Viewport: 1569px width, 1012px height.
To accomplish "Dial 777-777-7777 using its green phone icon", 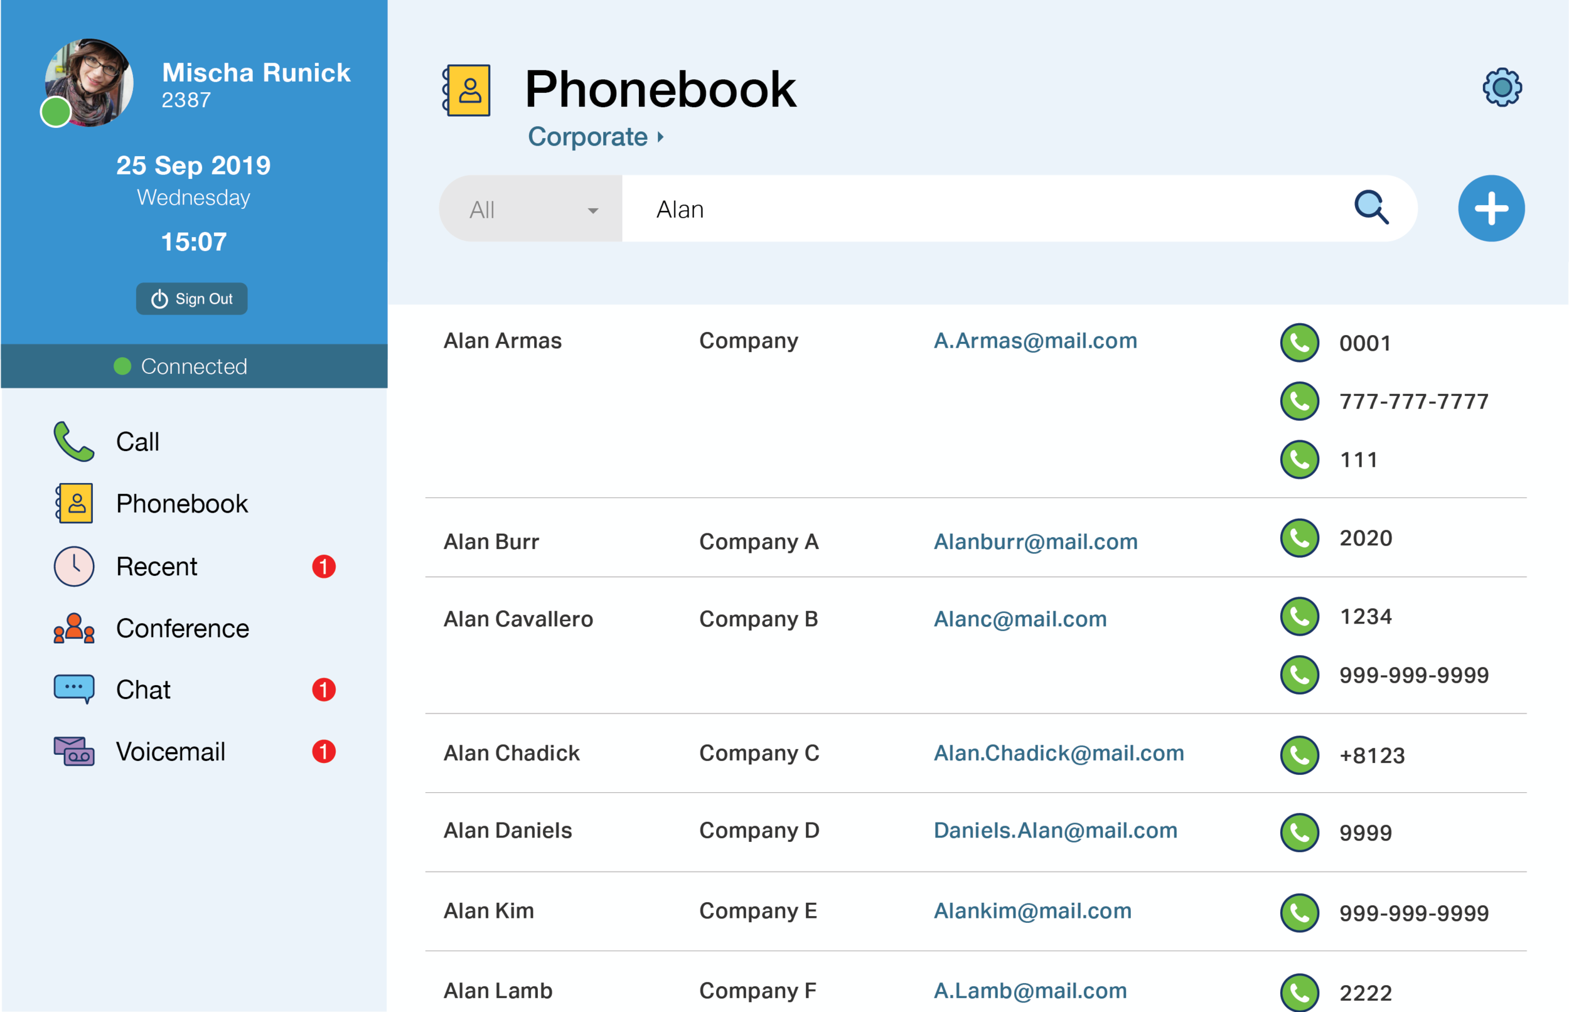I will tap(1299, 401).
